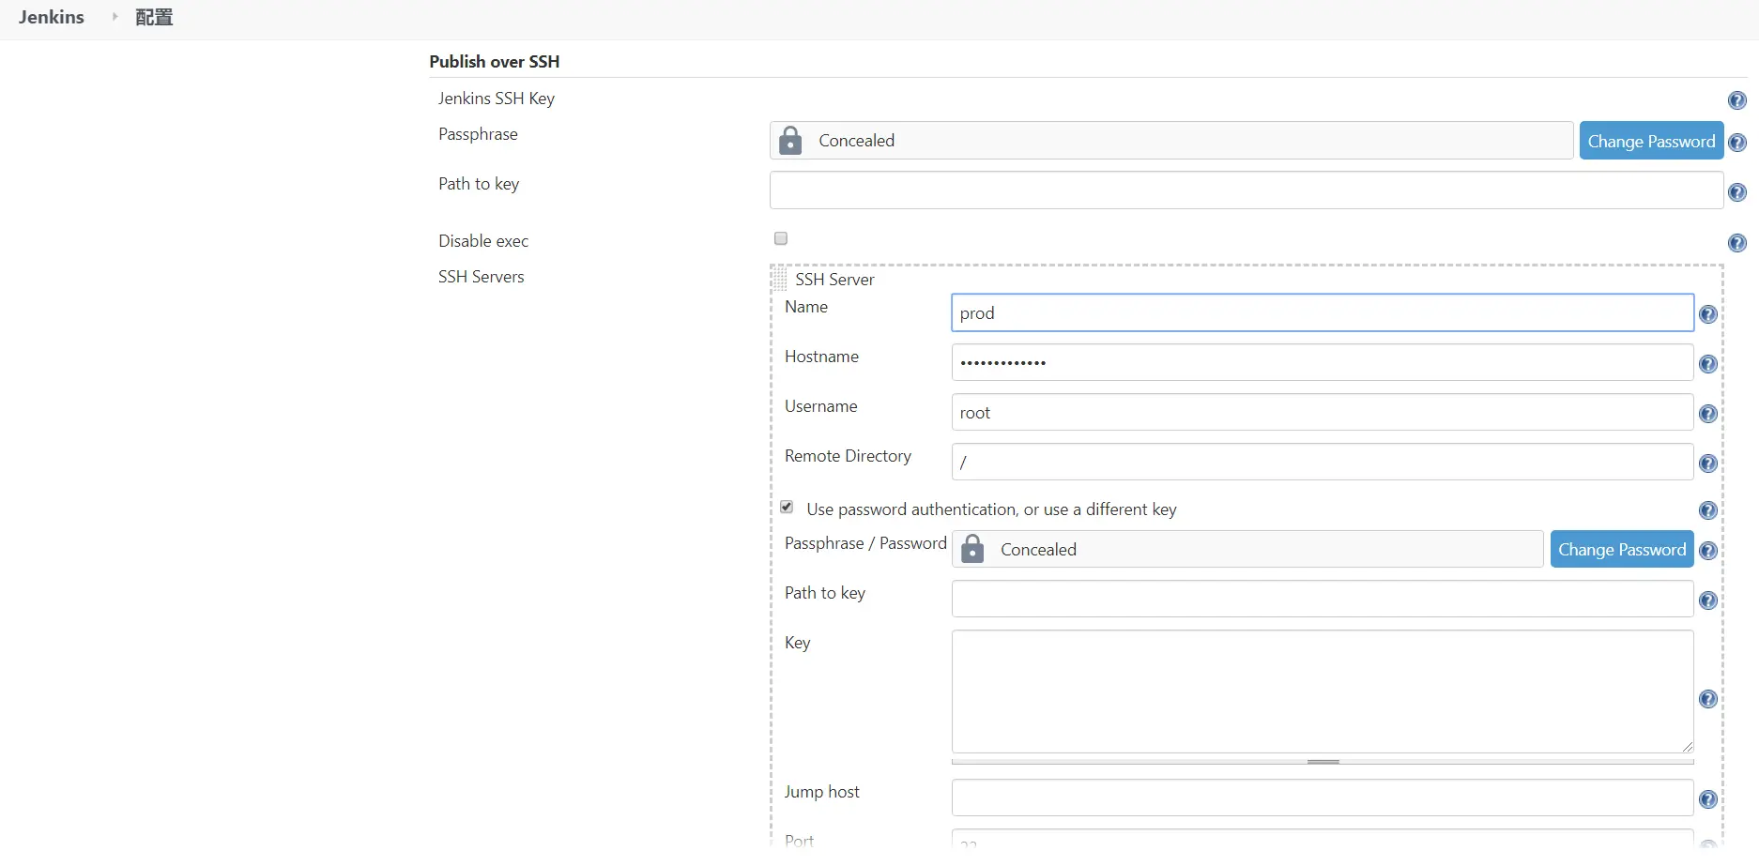Open help icon beside top Change Password
The width and height of the screenshot is (1759, 866).
(1737, 143)
